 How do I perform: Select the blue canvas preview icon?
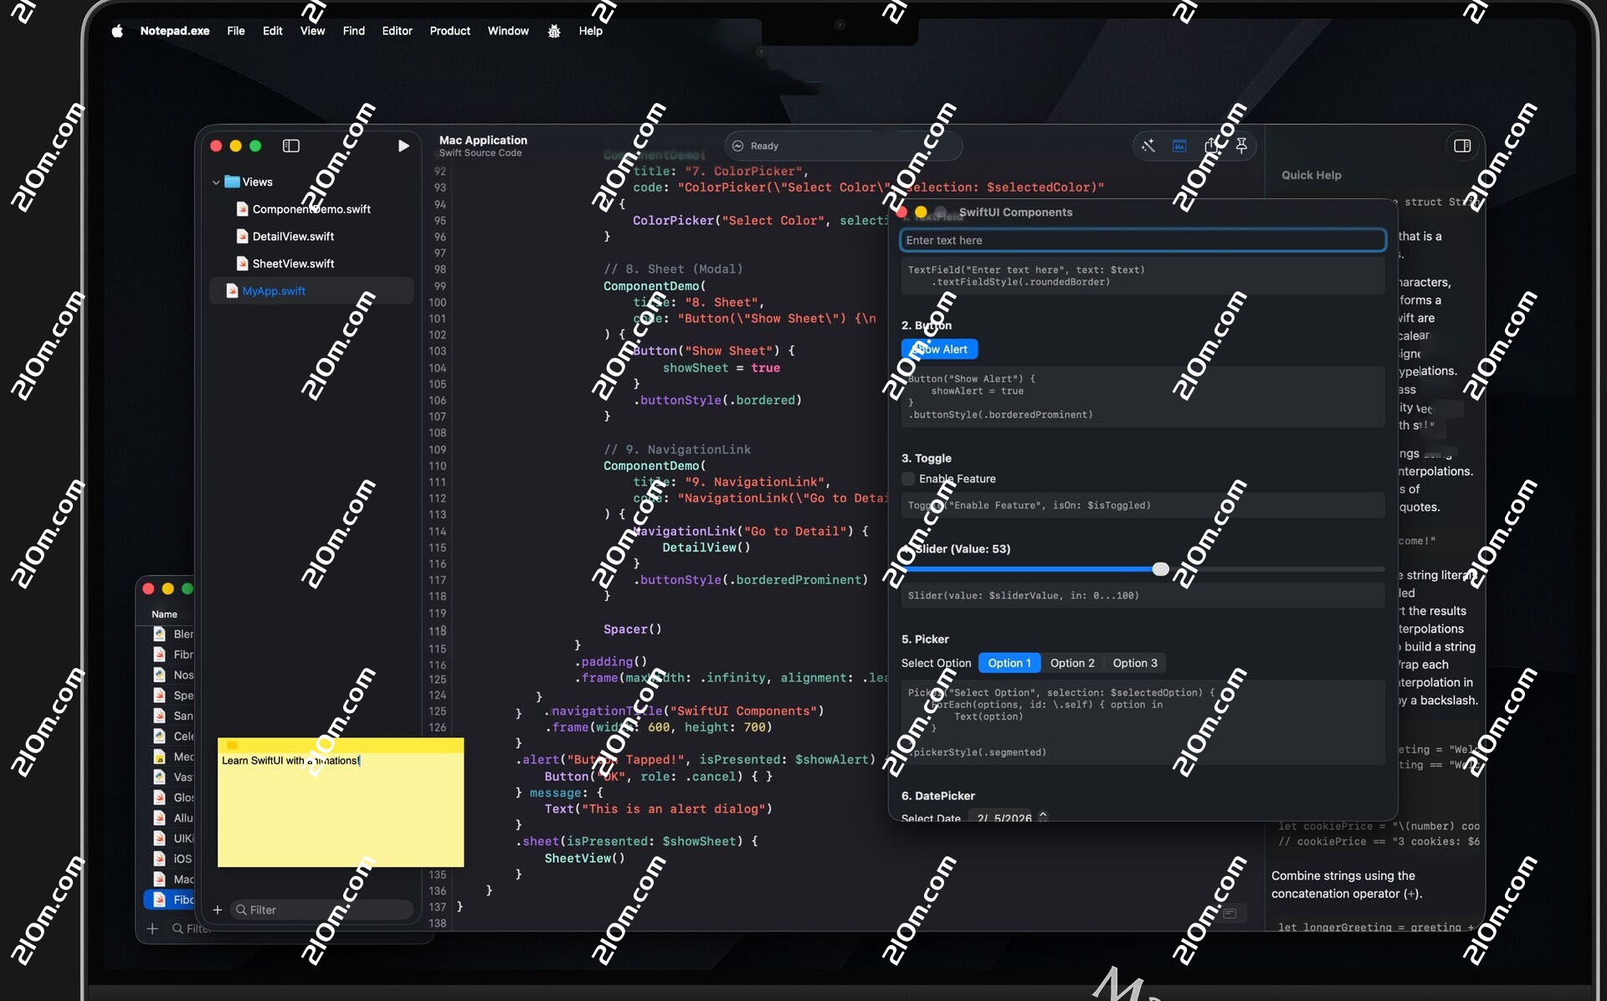1179,146
